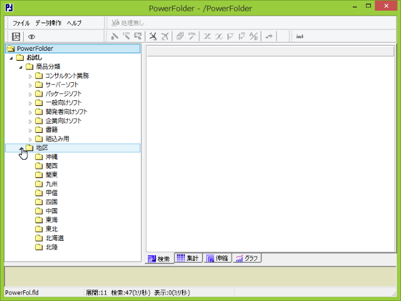The image size is (401, 301).
Task: Click the italic crossed X toolbar icon
Action: 219,36
